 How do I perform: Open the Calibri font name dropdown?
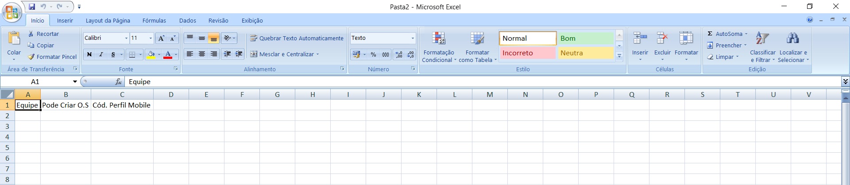[126, 39]
